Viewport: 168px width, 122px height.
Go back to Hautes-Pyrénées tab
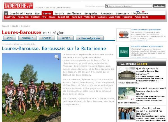pyautogui.click(x=90, y=38)
